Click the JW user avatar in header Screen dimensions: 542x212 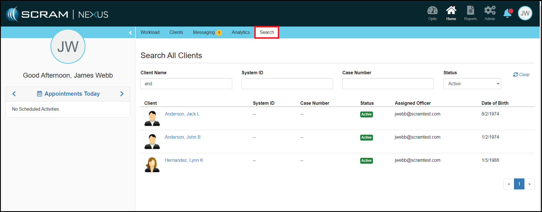pos(525,13)
